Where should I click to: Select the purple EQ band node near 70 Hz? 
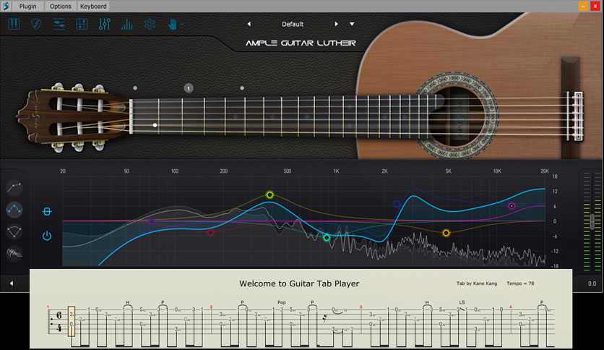pos(152,221)
